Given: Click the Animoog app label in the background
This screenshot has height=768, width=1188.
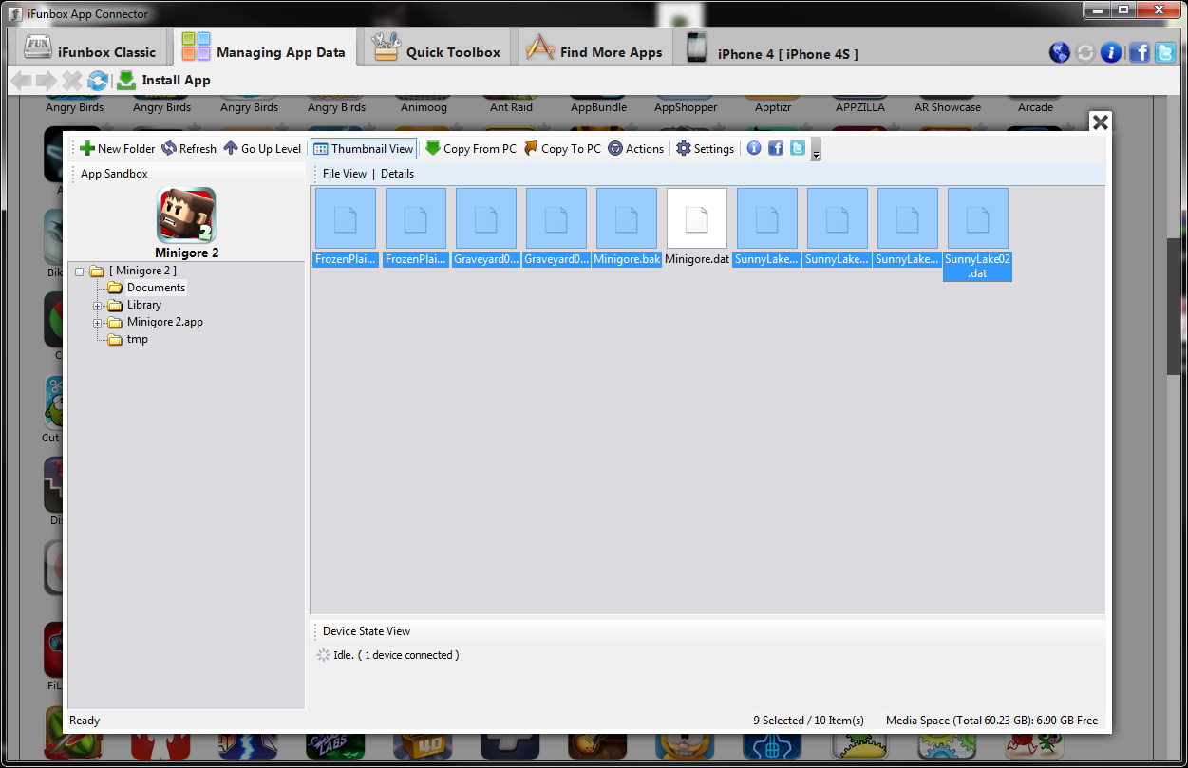Looking at the screenshot, I should coord(424,107).
